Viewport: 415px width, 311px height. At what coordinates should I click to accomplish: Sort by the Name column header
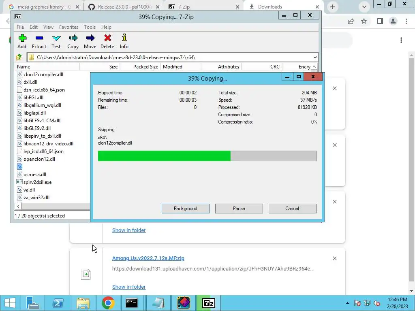(x=47, y=67)
